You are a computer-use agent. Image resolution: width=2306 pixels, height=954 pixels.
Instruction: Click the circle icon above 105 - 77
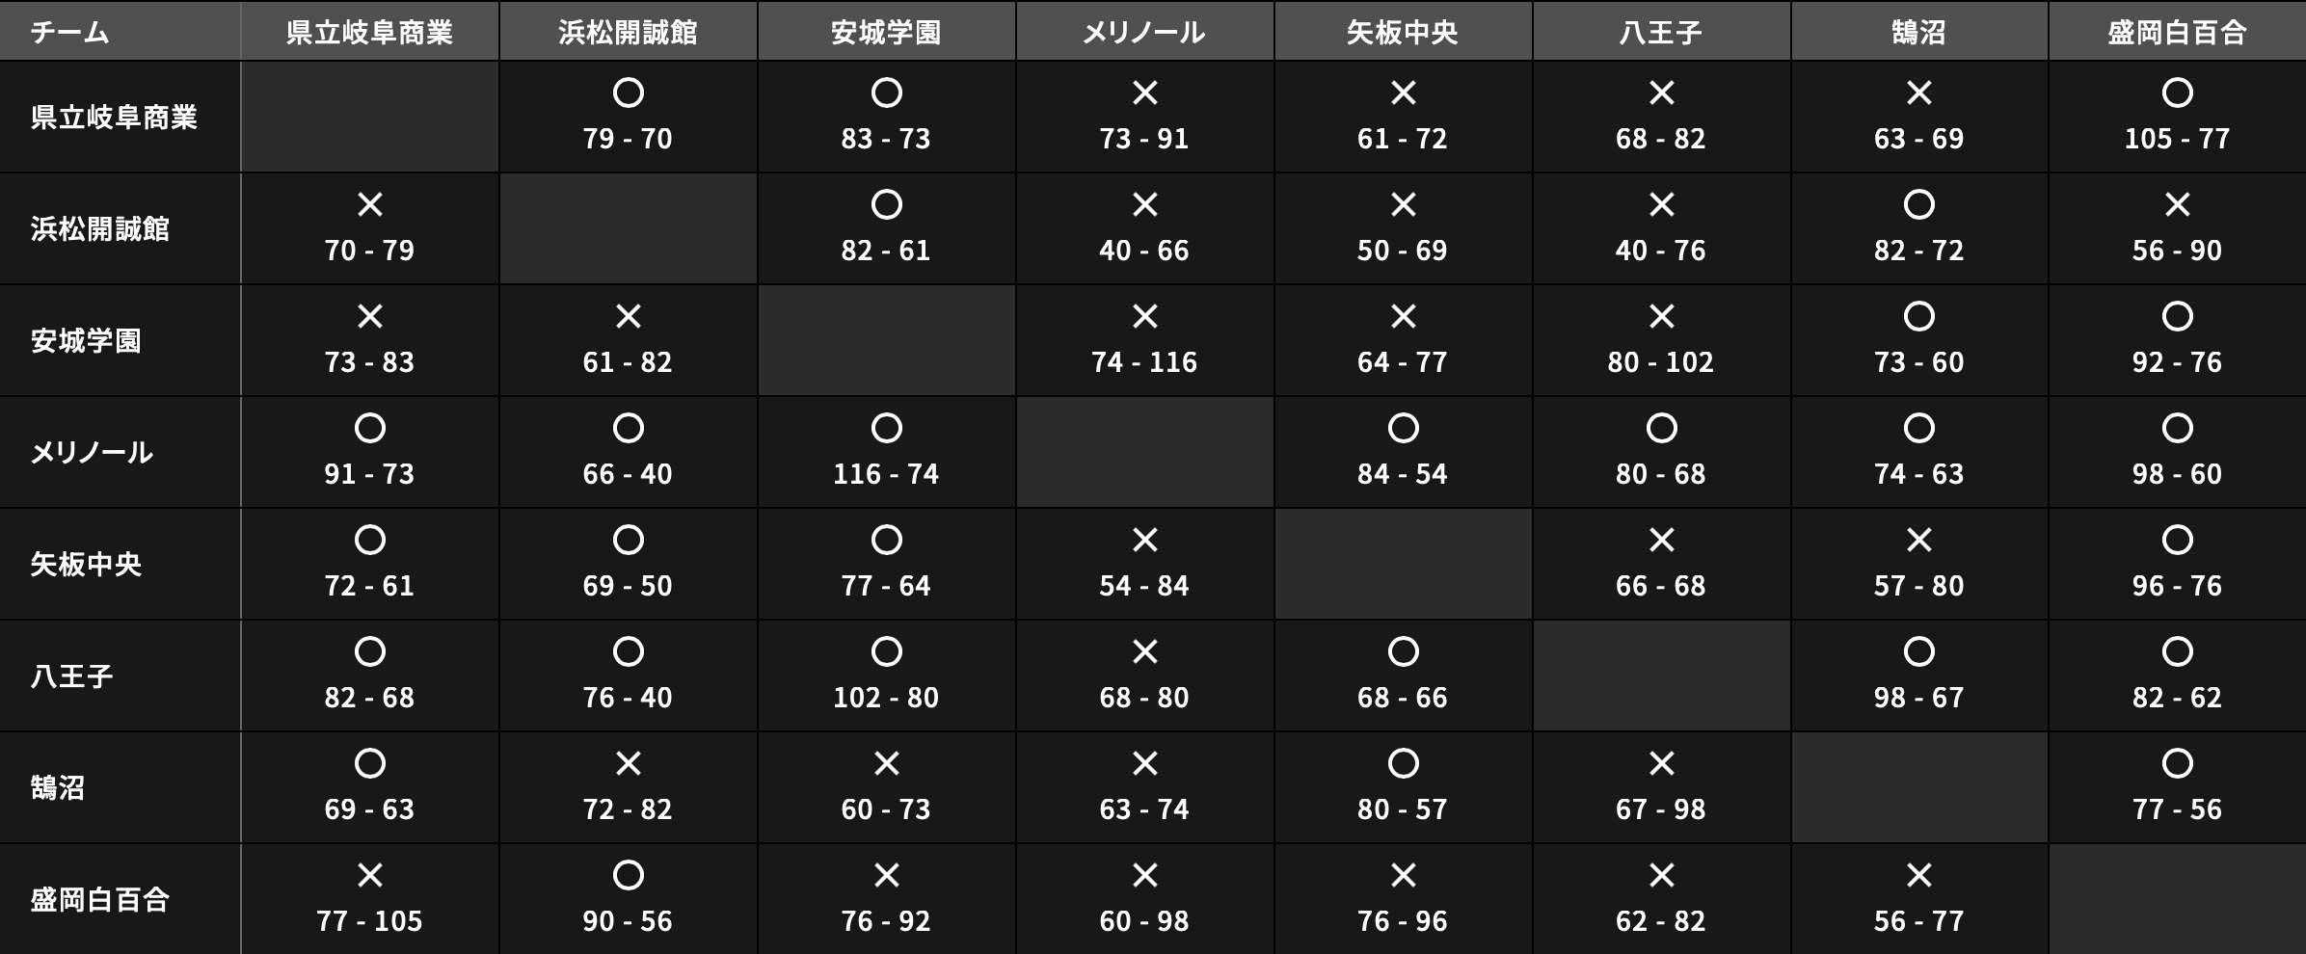tap(2177, 93)
